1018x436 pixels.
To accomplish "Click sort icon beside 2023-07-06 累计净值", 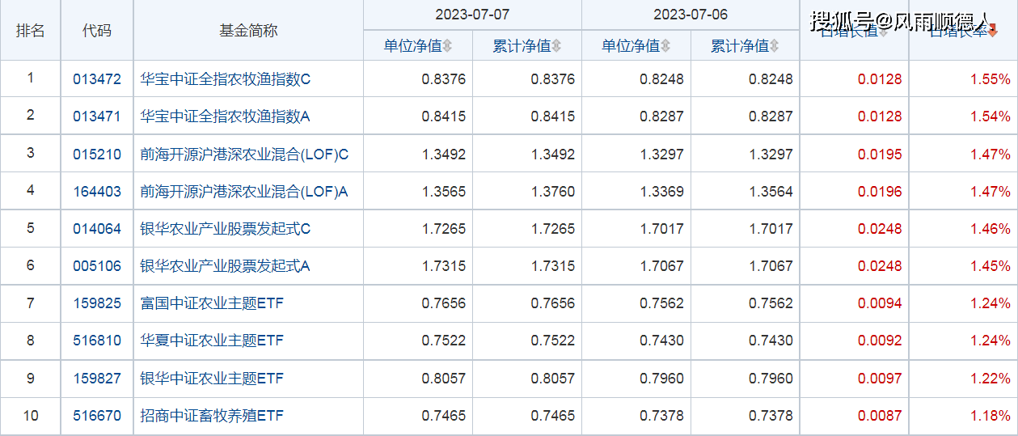I will click(775, 47).
